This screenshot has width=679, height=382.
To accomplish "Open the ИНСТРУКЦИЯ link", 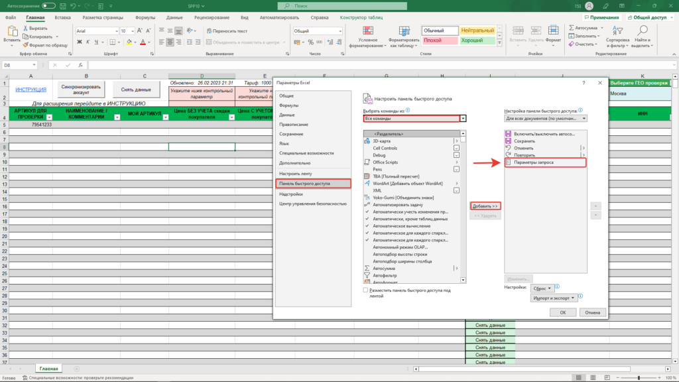I will pos(31,90).
